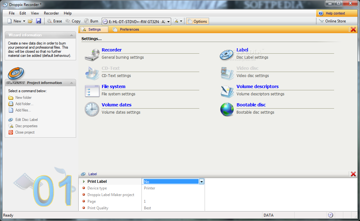Click the Bootable disc globe icon

227,109
